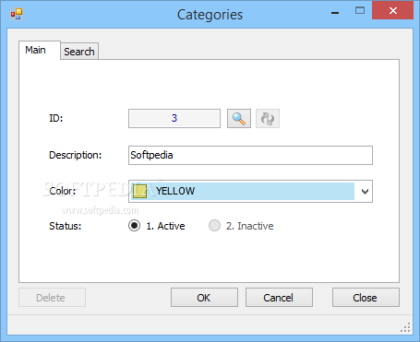Switch to the Search tab
Screen dimensions: 420x342
[x=79, y=52]
